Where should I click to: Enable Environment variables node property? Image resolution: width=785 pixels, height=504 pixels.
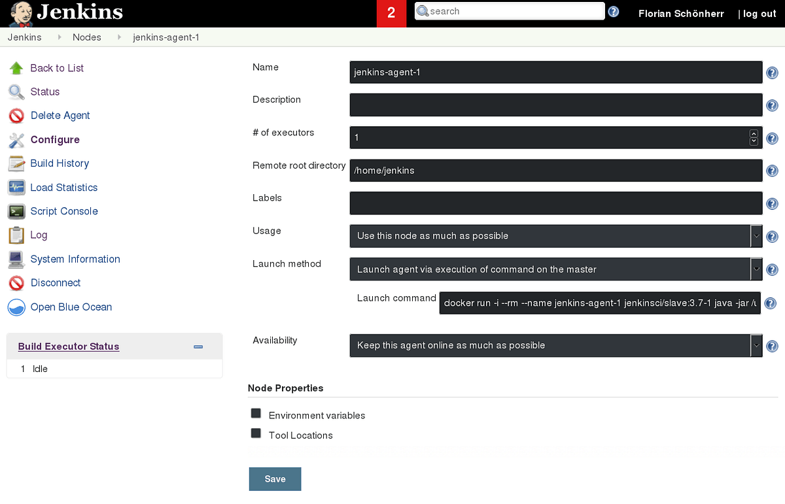click(256, 412)
